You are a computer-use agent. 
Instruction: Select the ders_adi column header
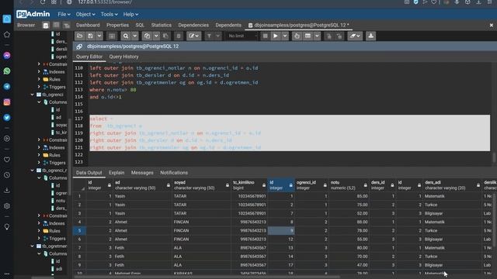[x=452, y=185]
